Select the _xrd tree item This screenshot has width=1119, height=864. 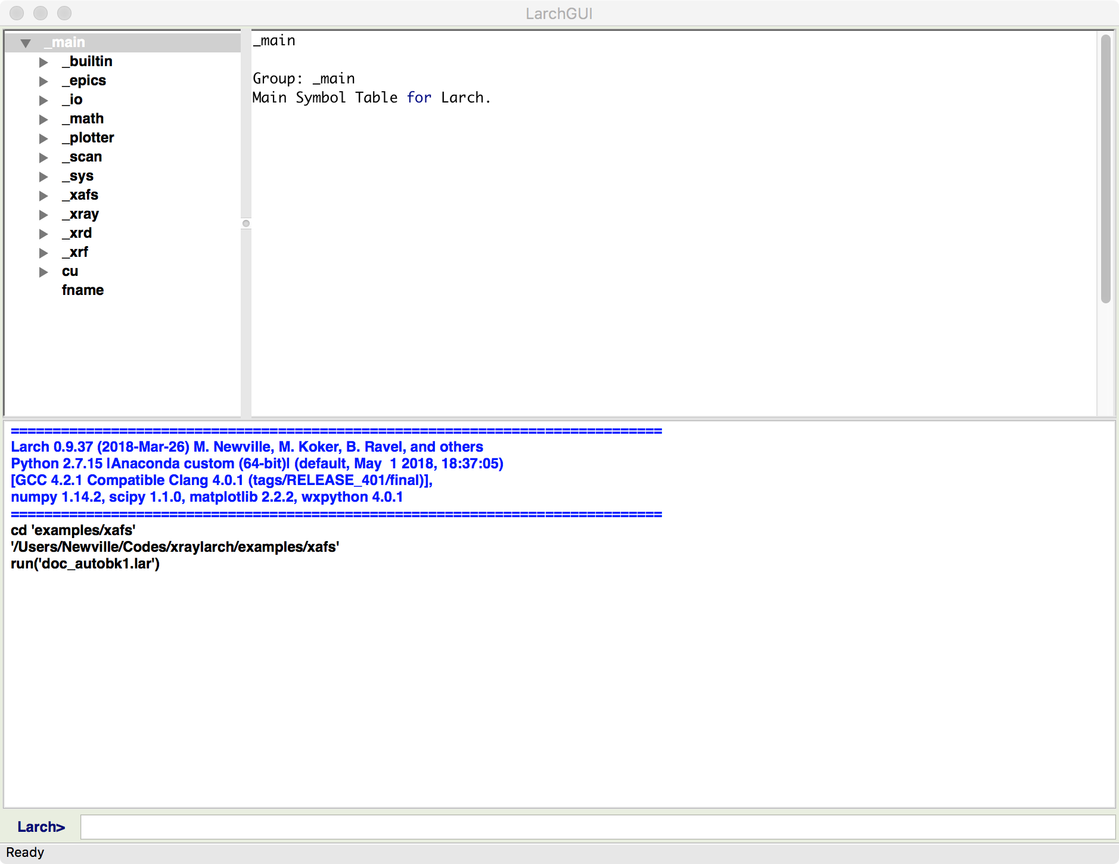77,234
